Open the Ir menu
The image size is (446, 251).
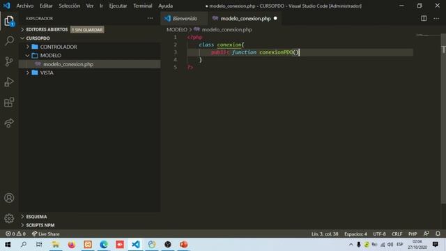click(x=101, y=6)
